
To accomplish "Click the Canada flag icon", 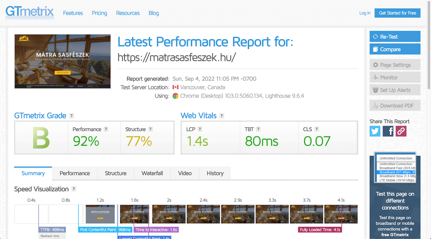I will (x=175, y=88).
